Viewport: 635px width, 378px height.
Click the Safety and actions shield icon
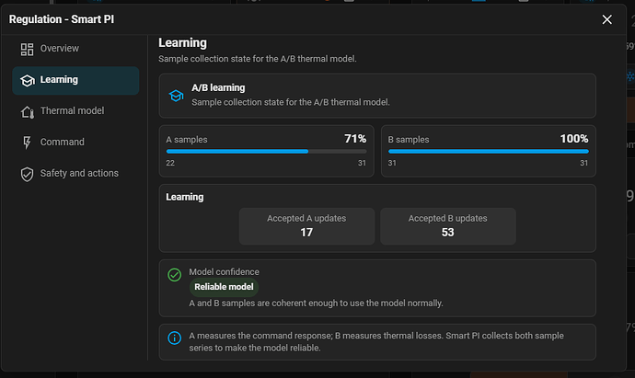[27, 174]
